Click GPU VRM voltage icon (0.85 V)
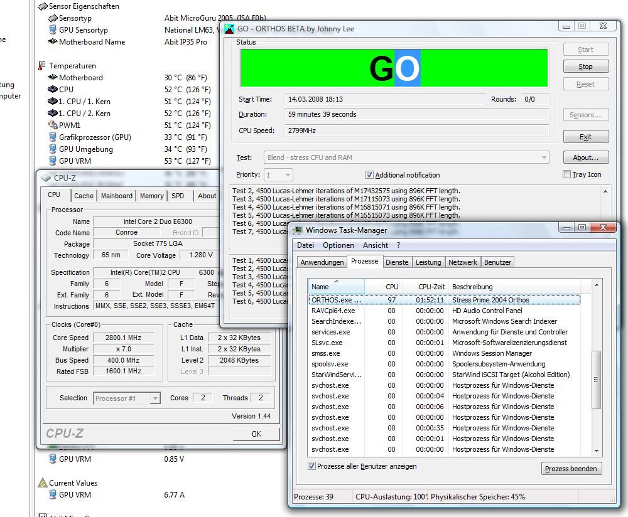Image resolution: width=628 pixels, height=517 pixels. tap(53, 459)
